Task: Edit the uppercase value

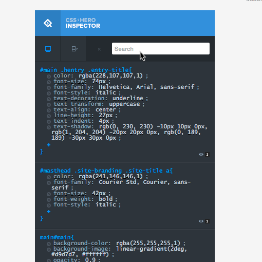Action: (124, 104)
